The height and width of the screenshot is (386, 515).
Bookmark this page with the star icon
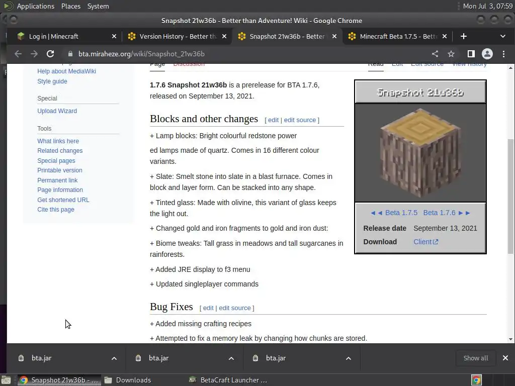[x=451, y=54]
